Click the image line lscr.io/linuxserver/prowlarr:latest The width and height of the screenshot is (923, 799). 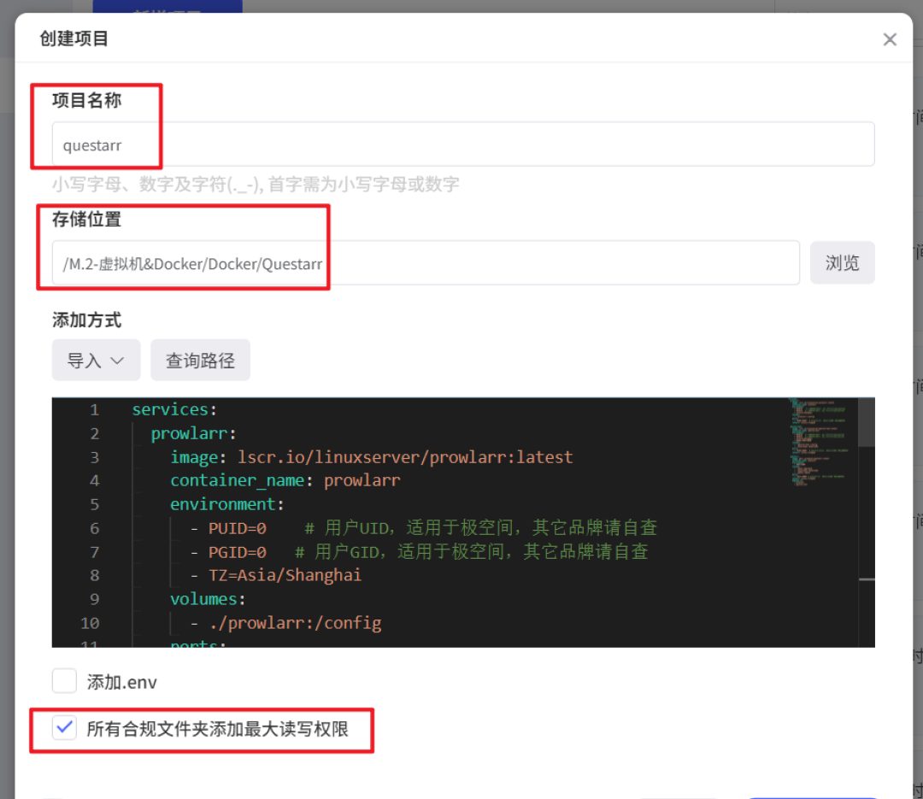tap(372, 457)
